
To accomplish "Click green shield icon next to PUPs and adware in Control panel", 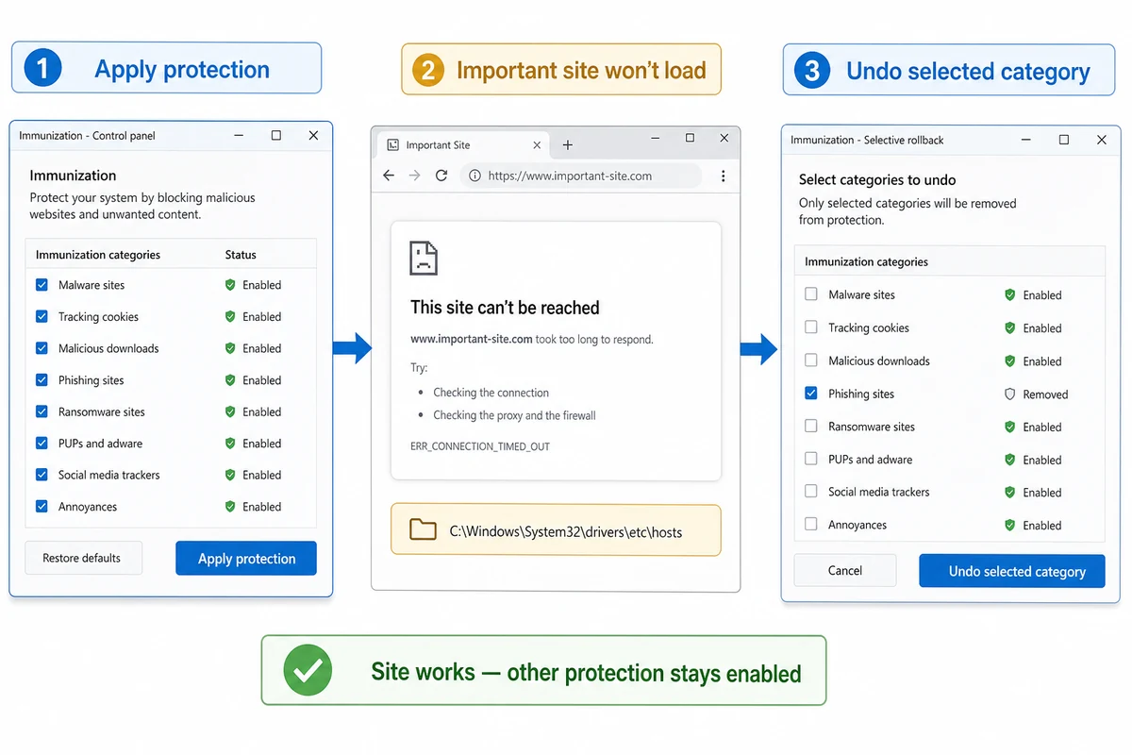I will [230, 444].
